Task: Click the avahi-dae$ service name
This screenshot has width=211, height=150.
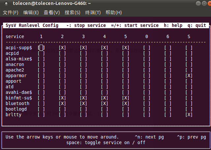Action: click(x=19, y=93)
